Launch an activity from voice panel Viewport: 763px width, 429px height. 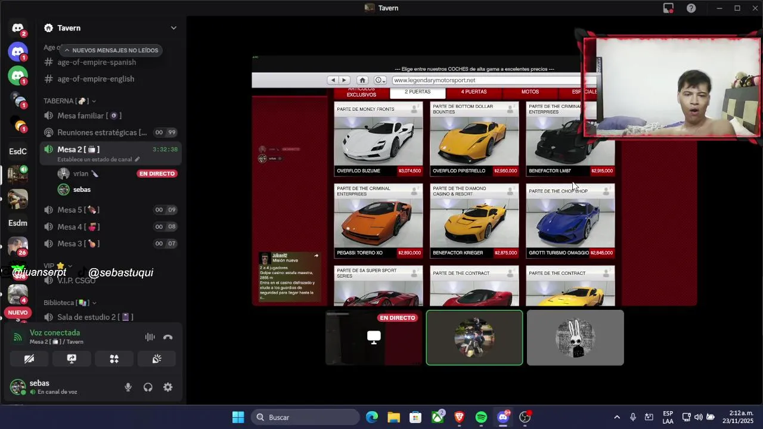(x=114, y=359)
